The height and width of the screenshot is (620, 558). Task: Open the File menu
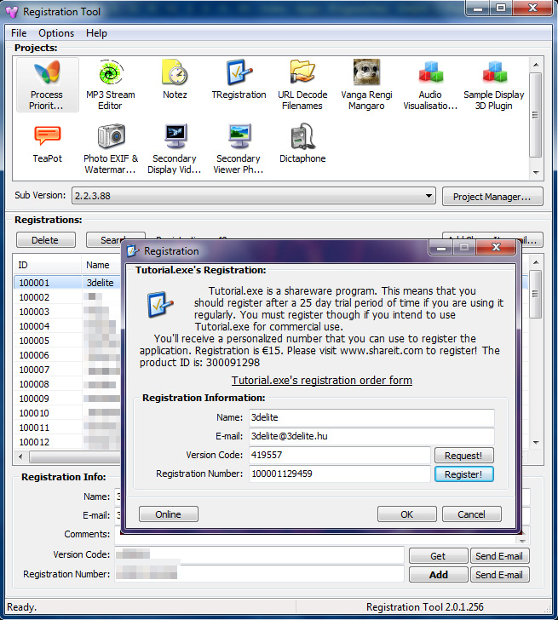19,33
